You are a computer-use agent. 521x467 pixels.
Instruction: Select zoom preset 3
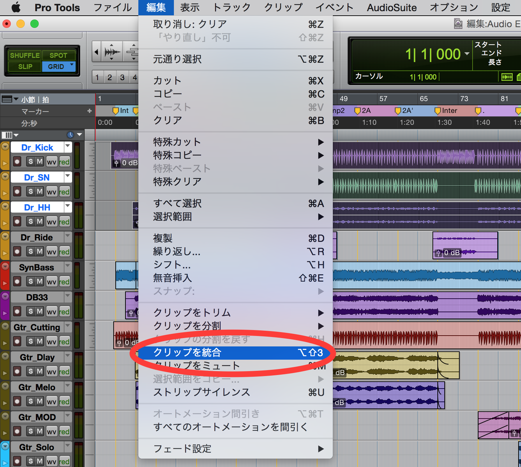(x=122, y=77)
